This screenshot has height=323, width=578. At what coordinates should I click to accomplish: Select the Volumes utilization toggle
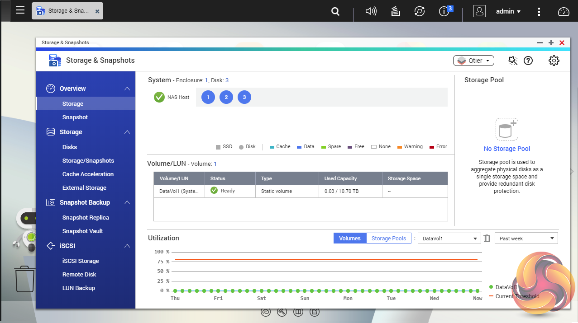click(x=349, y=239)
